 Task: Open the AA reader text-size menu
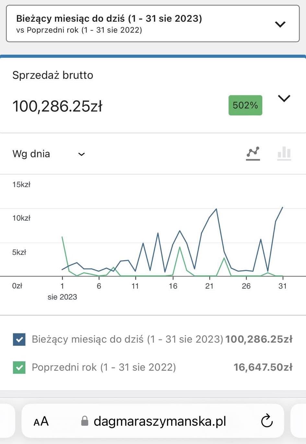(x=41, y=421)
